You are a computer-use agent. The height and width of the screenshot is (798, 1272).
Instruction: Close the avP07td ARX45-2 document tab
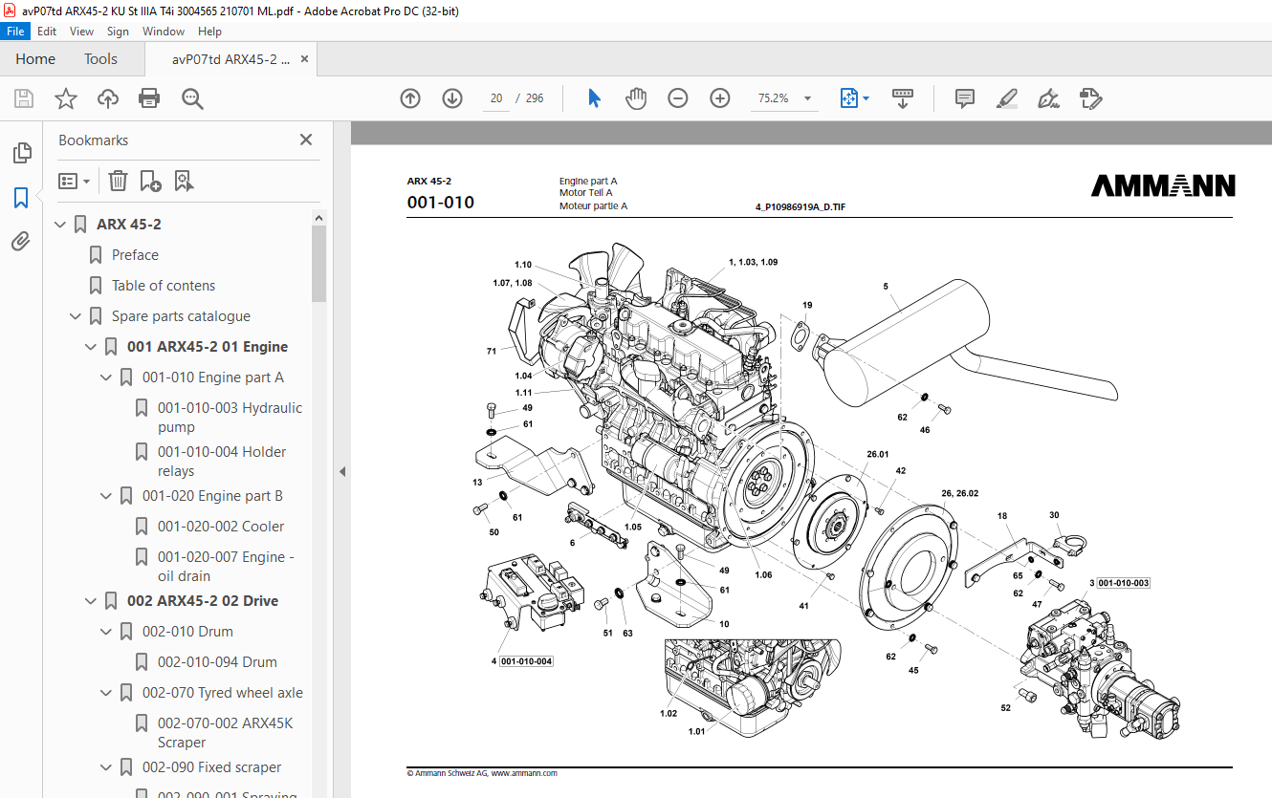pos(305,59)
